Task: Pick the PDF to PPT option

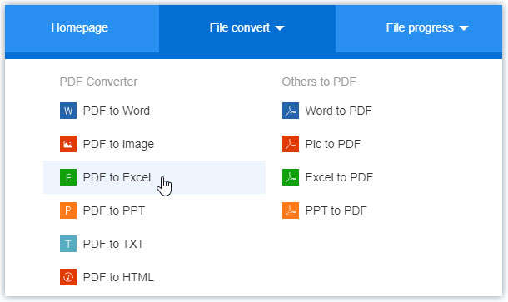Action: coord(114,210)
